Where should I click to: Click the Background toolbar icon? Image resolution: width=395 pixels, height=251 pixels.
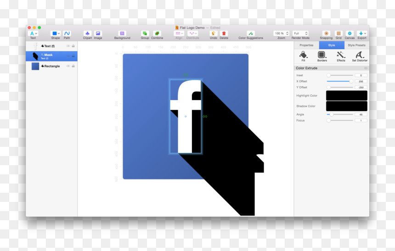coord(122,33)
